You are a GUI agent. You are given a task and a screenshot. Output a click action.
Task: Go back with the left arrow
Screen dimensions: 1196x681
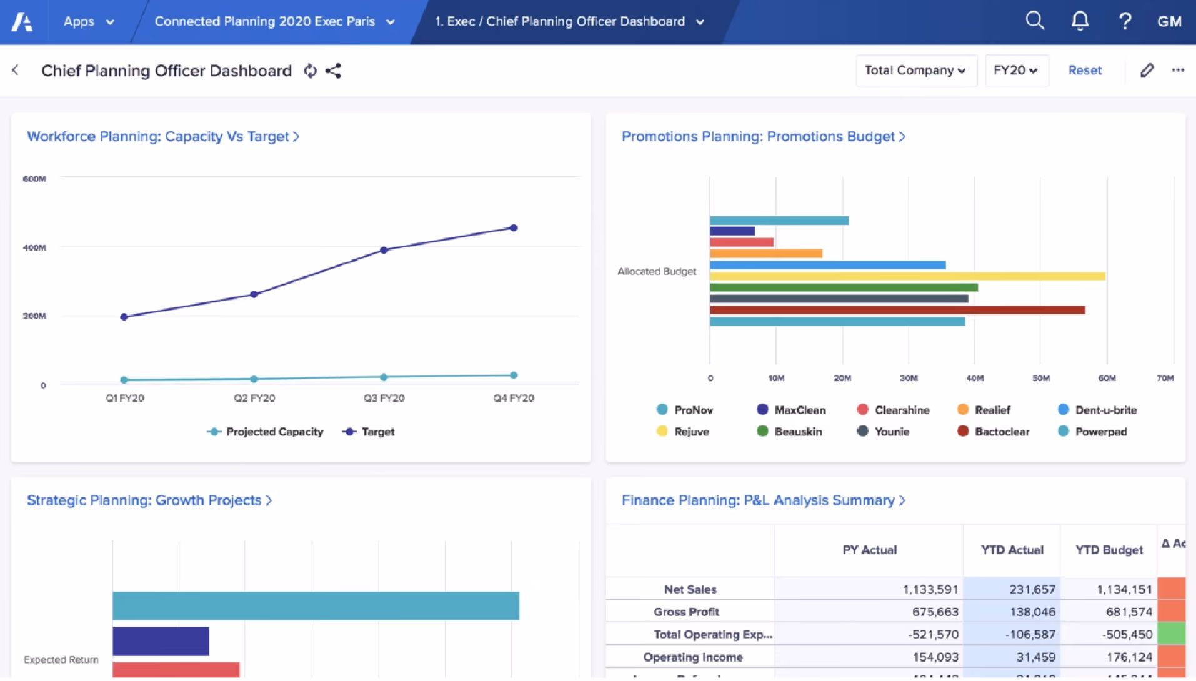click(16, 70)
